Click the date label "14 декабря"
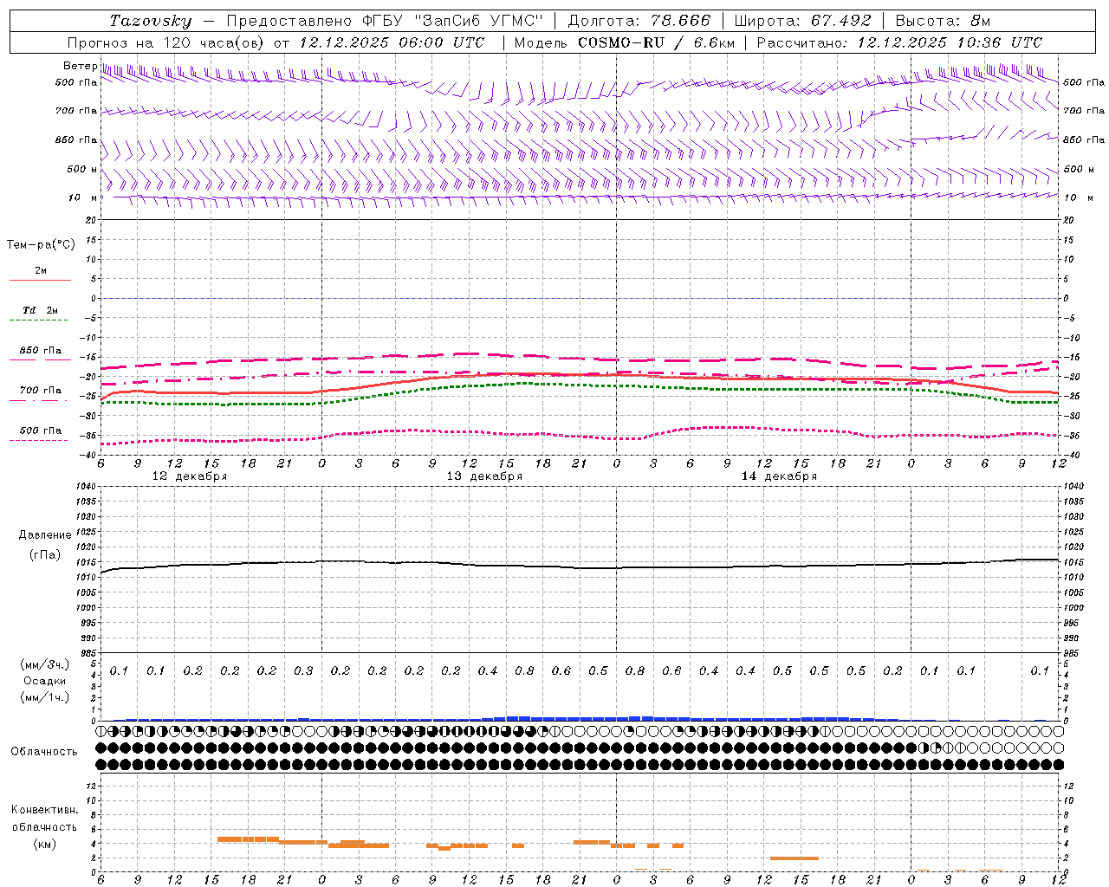The width and height of the screenshot is (1109, 887). point(779,476)
